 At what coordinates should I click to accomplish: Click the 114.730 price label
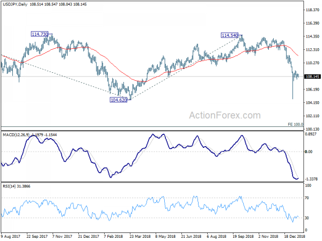coord(40,34)
